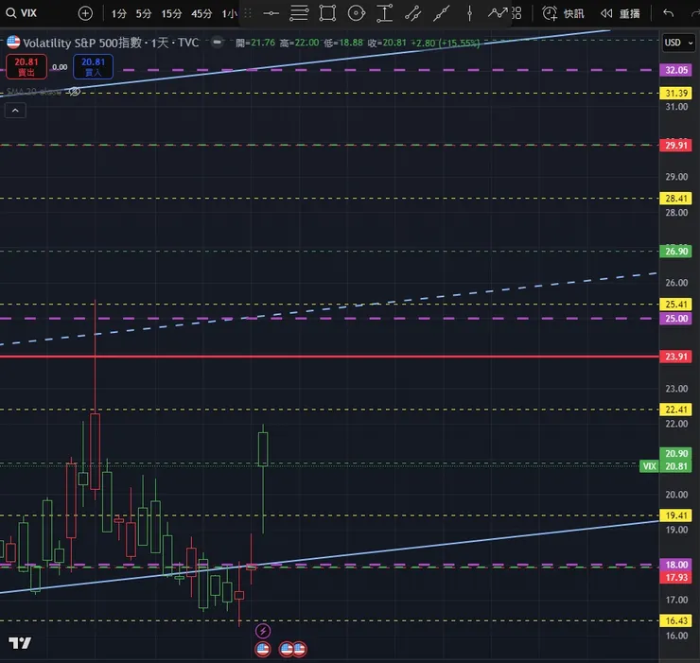Select the rectangle drawing tool

327,13
